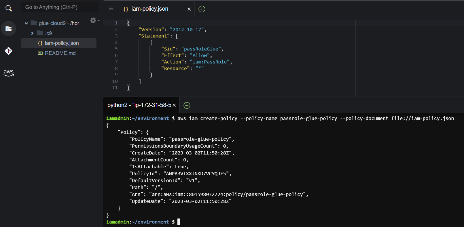464x227 pixels.
Task: Click the "Statement" key on line 3
Action: (154, 36)
